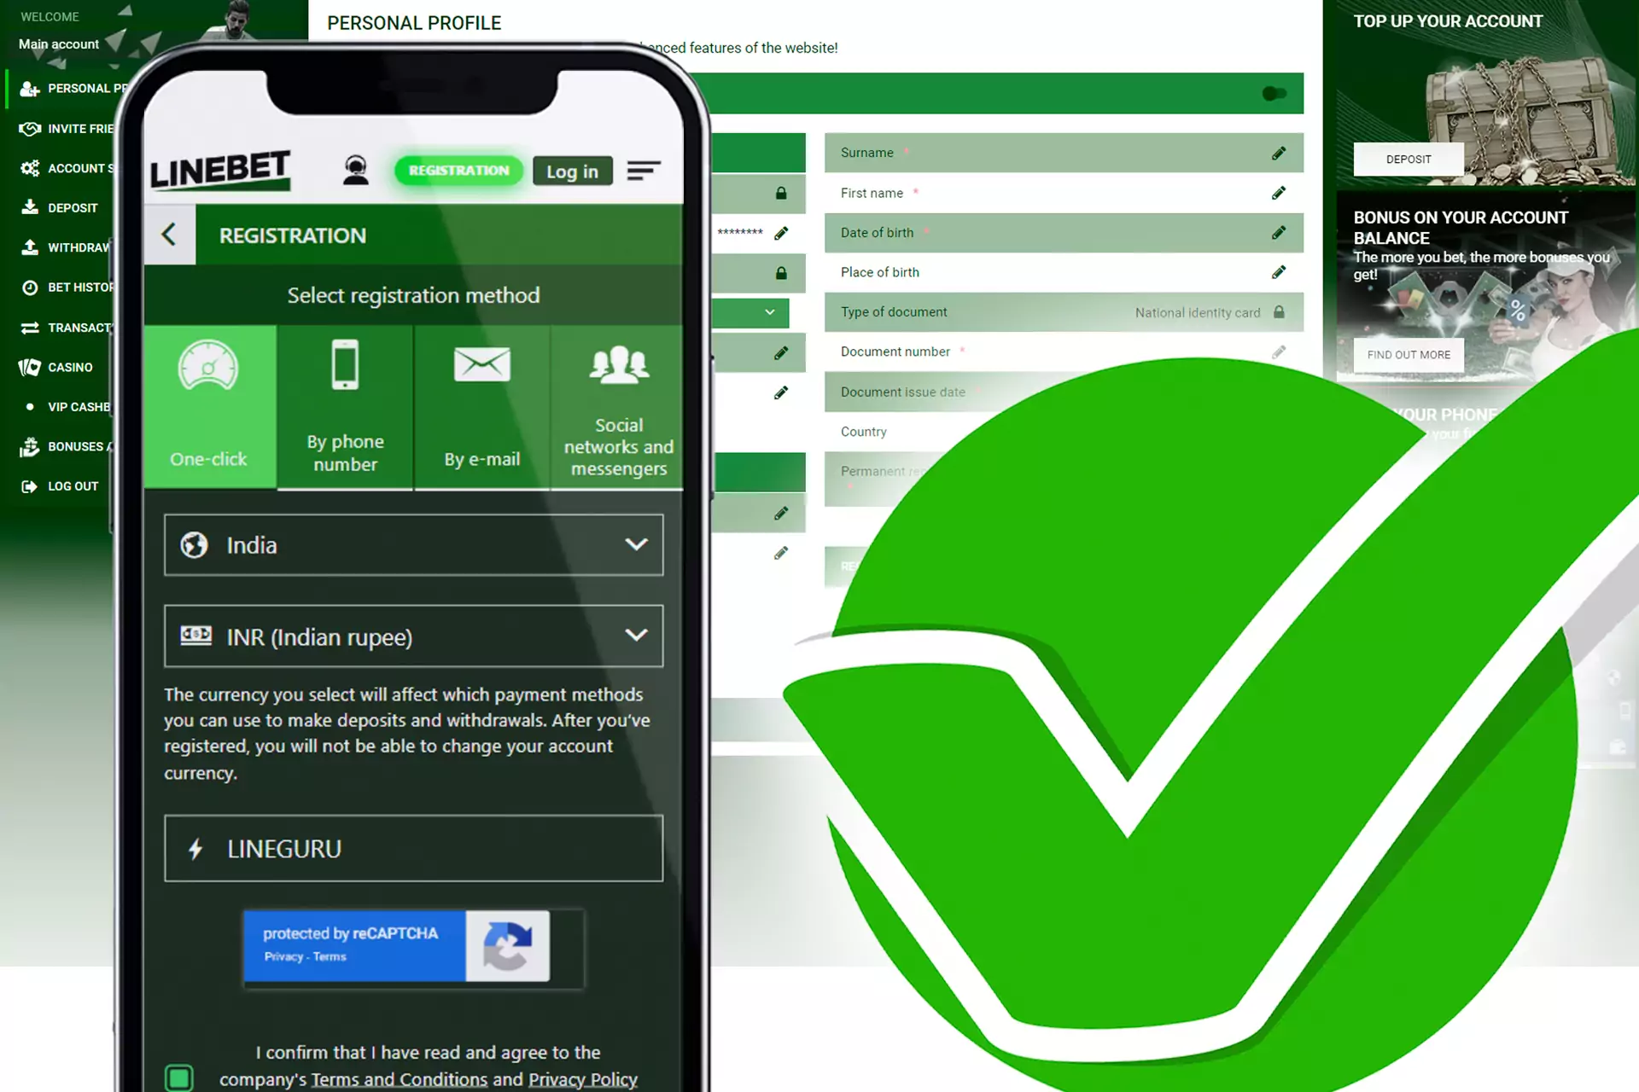Click the REGISTRATION button on mobile app
This screenshot has height=1092, width=1639.
(x=460, y=170)
